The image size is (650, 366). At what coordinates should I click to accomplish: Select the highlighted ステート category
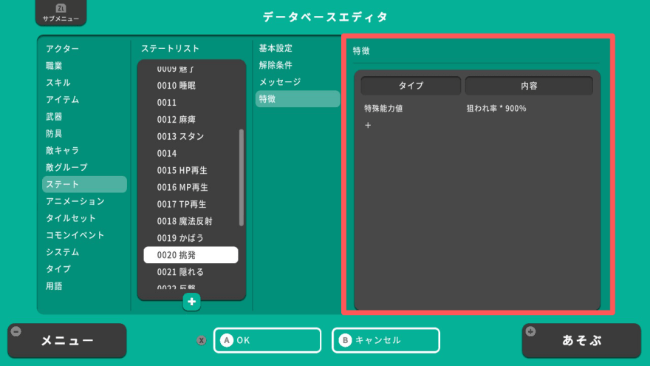(x=84, y=184)
